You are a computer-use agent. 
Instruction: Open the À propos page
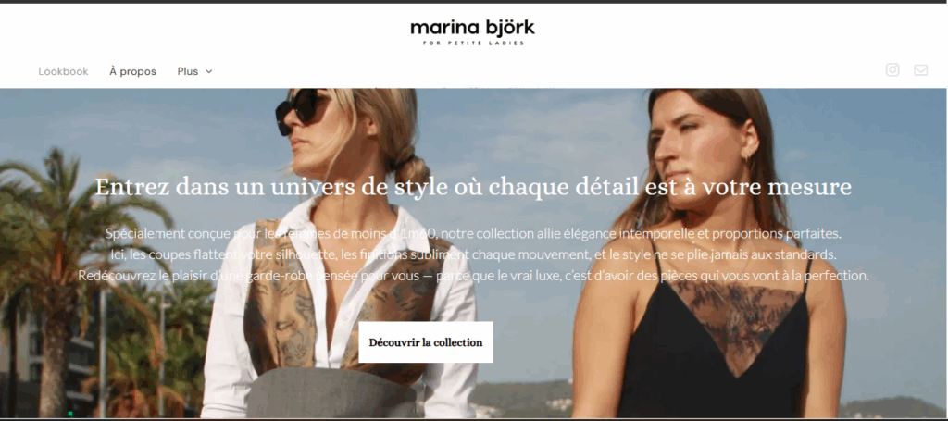[x=132, y=71]
